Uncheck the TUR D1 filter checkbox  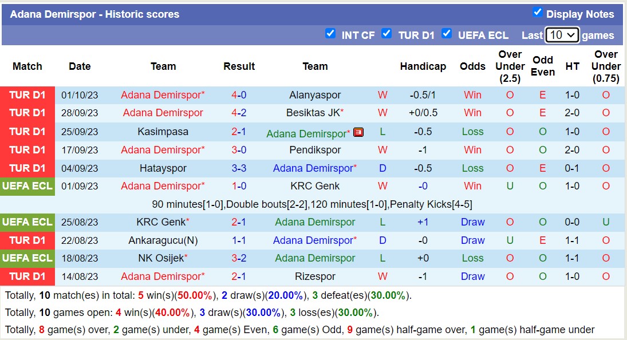point(387,34)
